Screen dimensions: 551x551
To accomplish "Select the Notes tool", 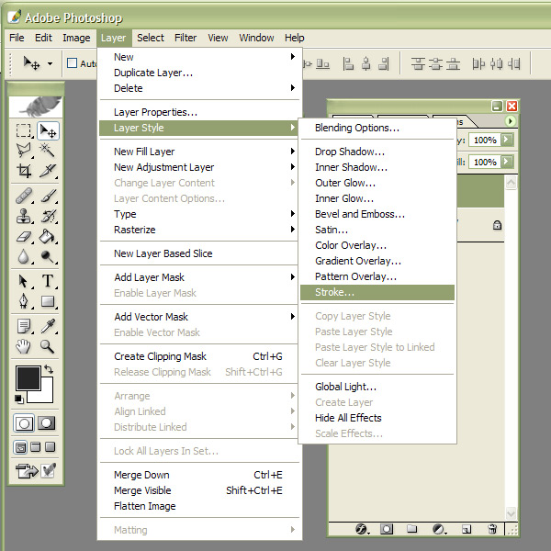I will click(24, 326).
